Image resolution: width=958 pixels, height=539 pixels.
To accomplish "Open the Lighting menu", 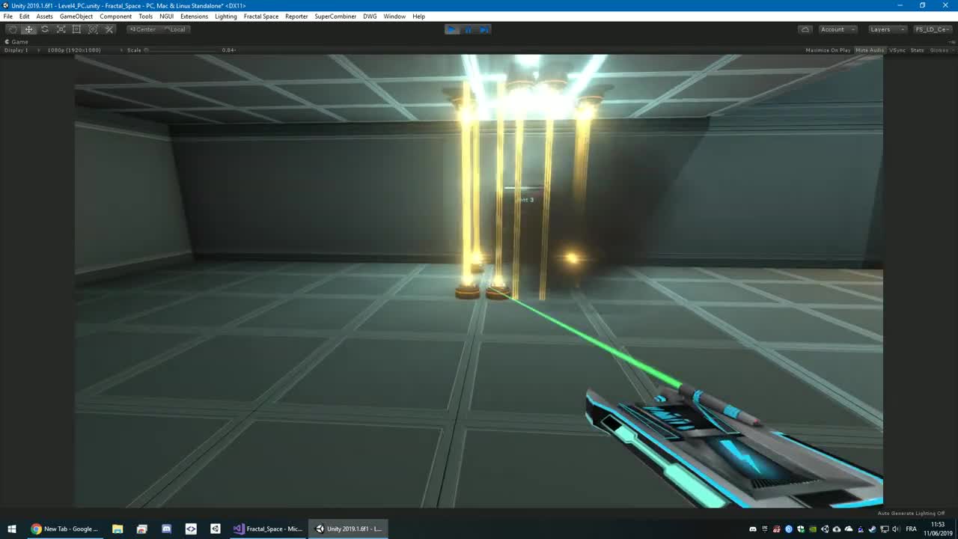I will pos(226,16).
